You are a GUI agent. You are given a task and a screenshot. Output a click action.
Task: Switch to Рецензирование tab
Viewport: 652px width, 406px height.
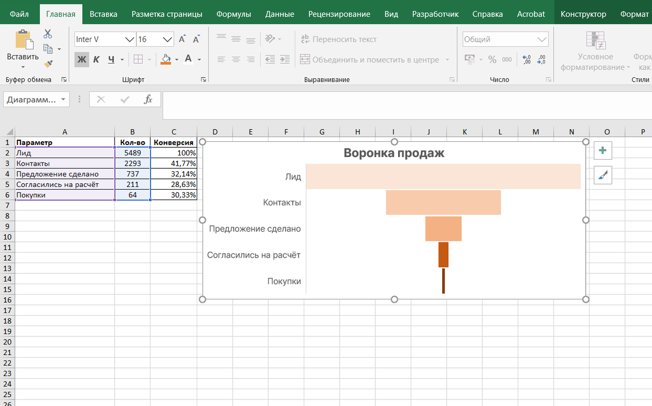pos(339,14)
